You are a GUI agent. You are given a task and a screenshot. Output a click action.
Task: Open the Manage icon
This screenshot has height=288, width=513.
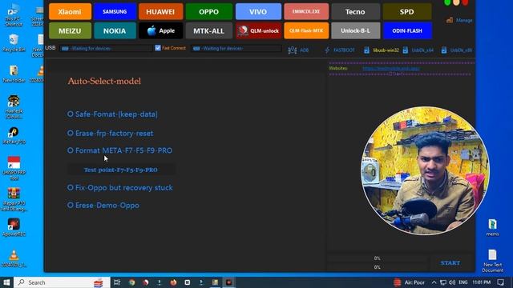coord(450,20)
